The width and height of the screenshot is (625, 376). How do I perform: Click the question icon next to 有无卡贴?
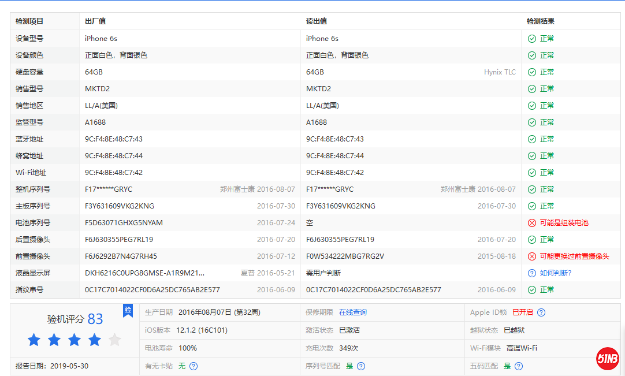[x=194, y=366]
